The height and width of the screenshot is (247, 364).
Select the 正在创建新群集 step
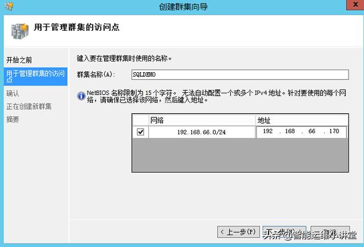(29, 106)
